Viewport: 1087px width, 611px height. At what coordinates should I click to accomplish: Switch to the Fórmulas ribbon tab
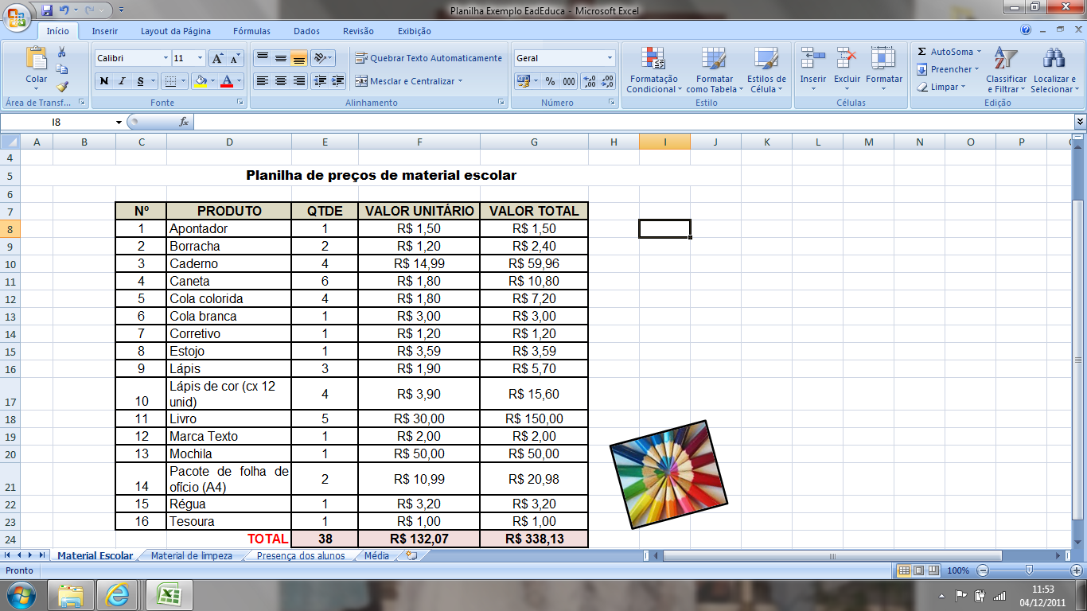click(251, 30)
